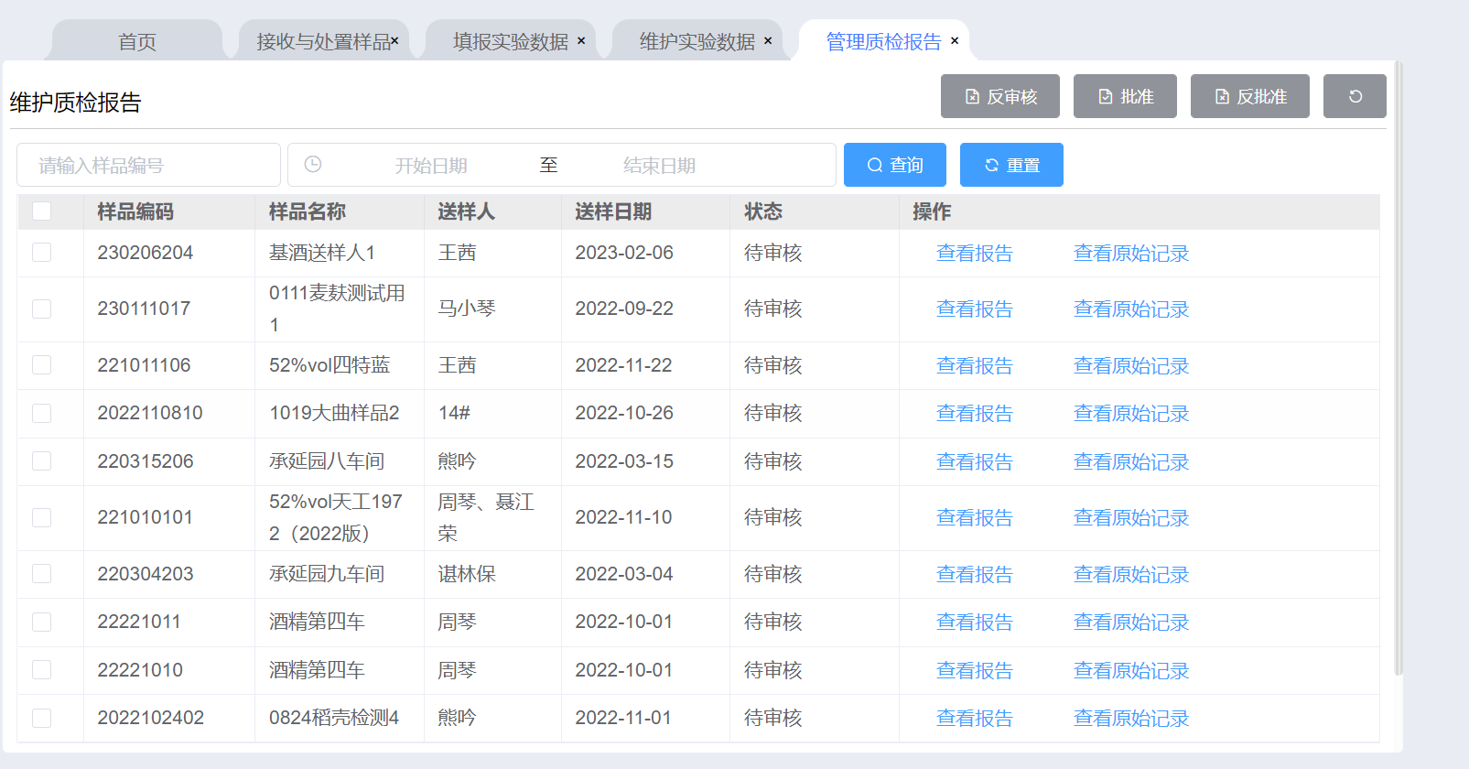This screenshot has width=1469, height=769.
Task: Open 查看报告 for sample 2022102402
Action: 975,719
